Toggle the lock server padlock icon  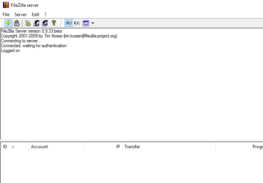click(16, 23)
